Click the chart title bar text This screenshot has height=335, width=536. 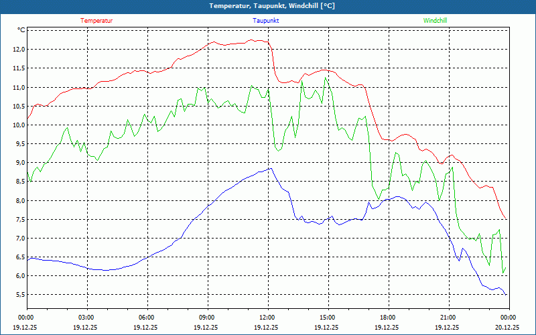click(x=272, y=6)
